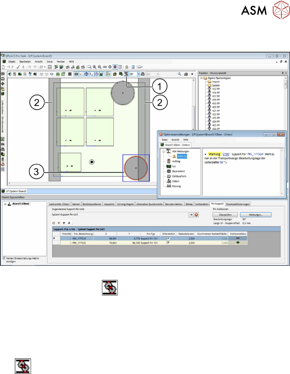Select the Rüstung message category

[177, 186]
